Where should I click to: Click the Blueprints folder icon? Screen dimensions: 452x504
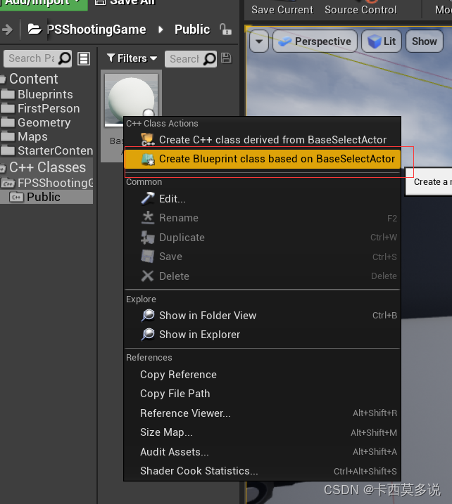pos(8,94)
